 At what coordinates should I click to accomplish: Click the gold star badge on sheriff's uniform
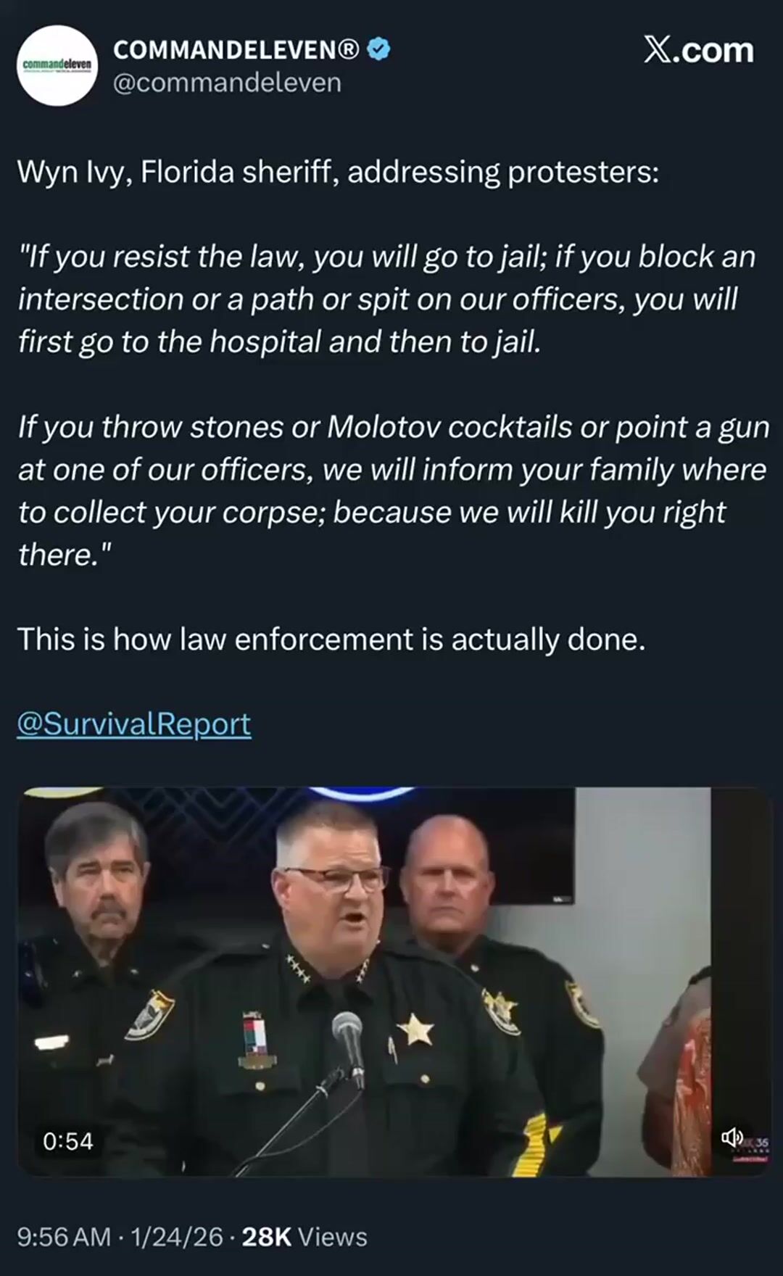[x=415, y=1029]
